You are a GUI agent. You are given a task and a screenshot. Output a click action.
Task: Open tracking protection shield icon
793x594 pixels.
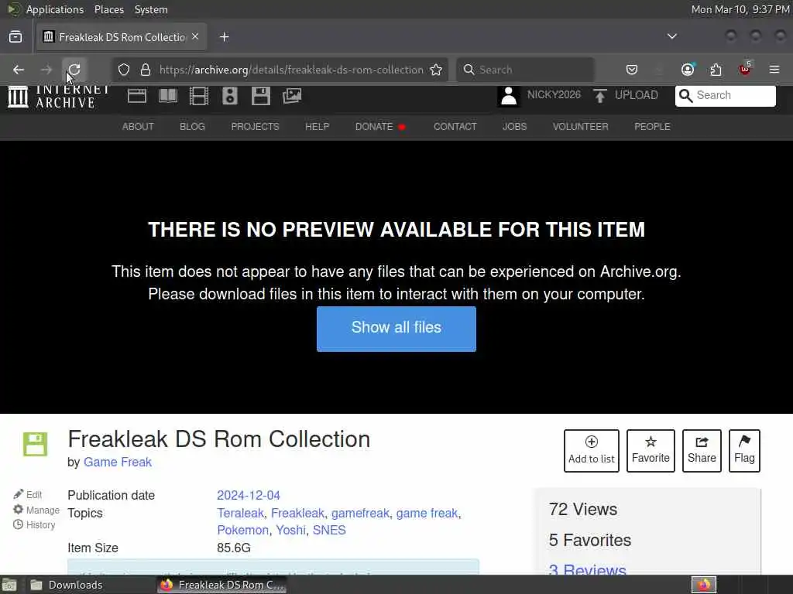coord(124,70)
